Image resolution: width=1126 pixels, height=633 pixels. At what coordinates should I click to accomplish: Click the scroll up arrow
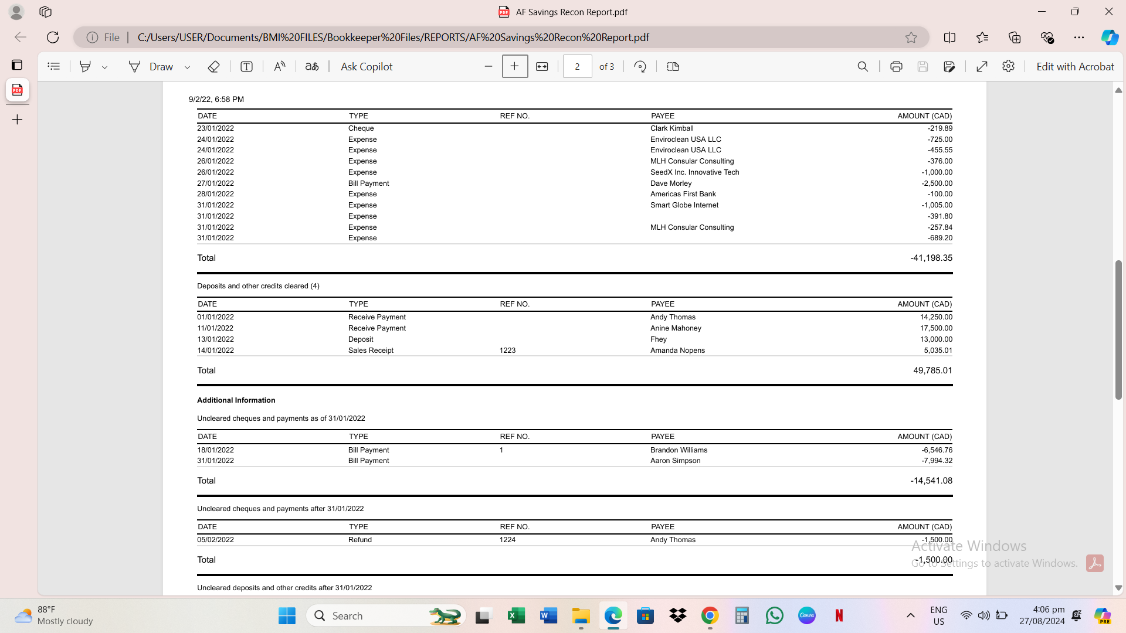(x=1118, y=90)
